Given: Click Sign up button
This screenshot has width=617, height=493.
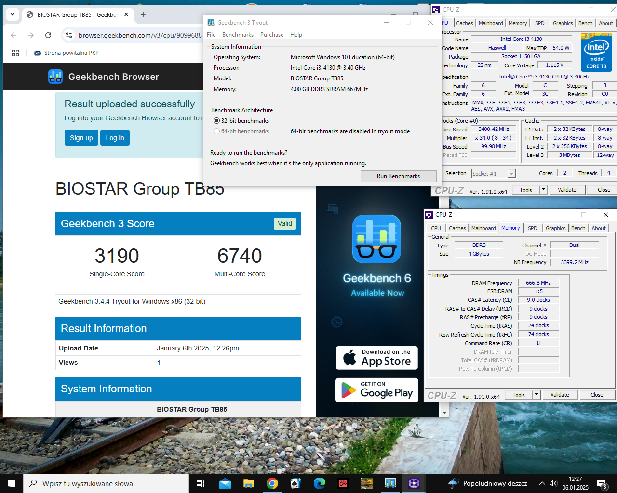Looking at the screenshot, I should tap(81, 138).
